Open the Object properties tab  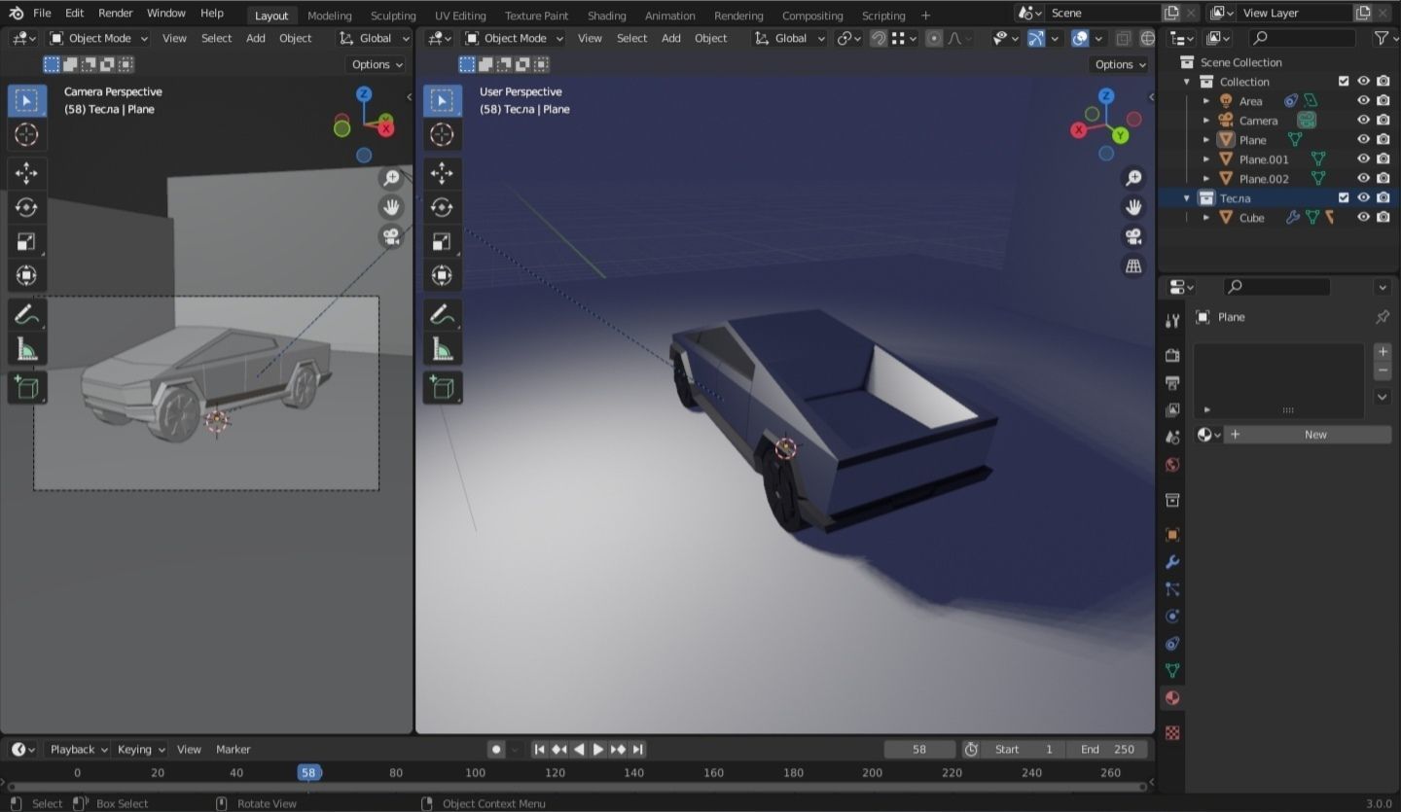tap(1172, 535)
